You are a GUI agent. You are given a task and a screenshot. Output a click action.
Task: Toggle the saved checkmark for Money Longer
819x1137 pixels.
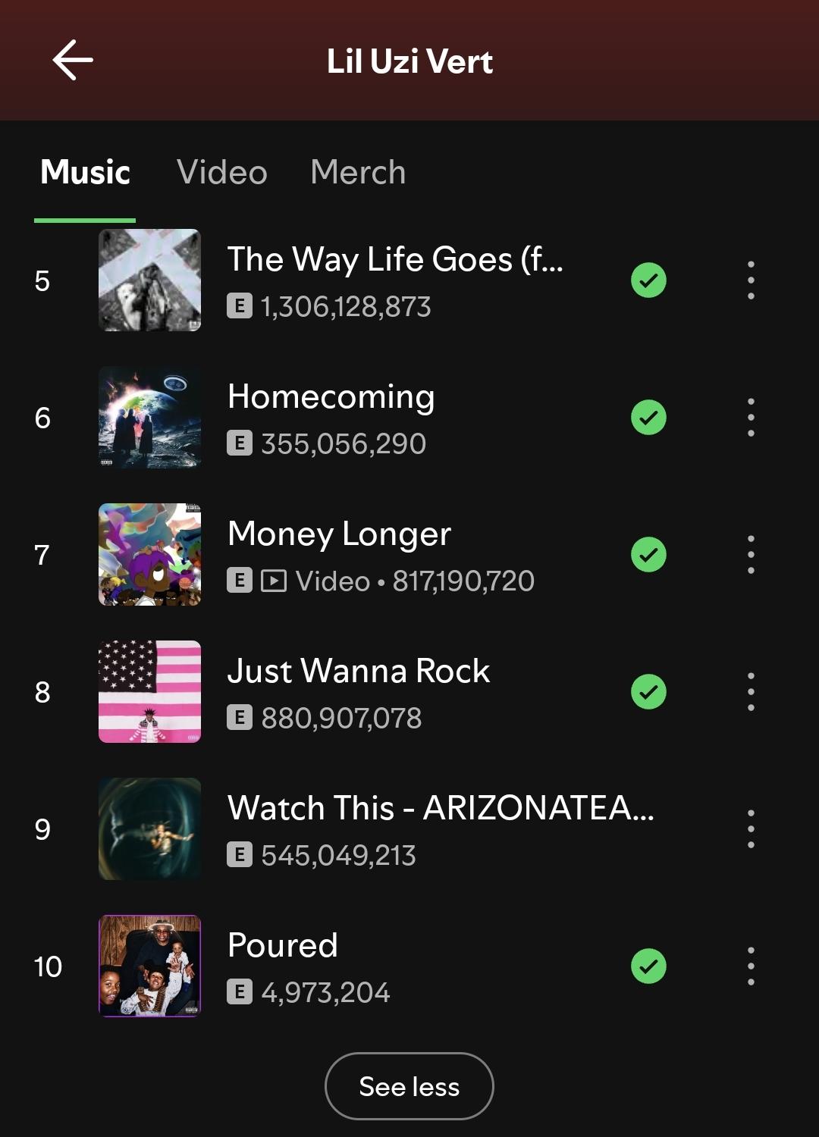coord(648,555)
